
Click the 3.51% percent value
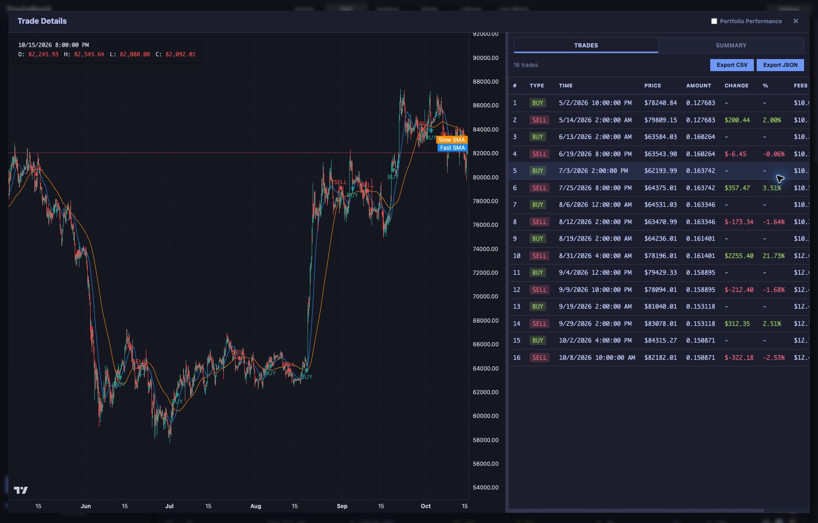[x=772, y=188]
